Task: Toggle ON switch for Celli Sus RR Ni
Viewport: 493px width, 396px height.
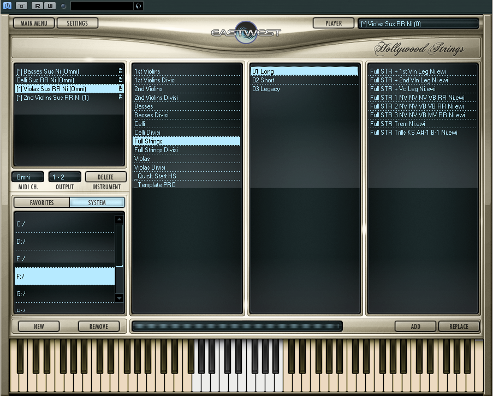Action: 121,80
